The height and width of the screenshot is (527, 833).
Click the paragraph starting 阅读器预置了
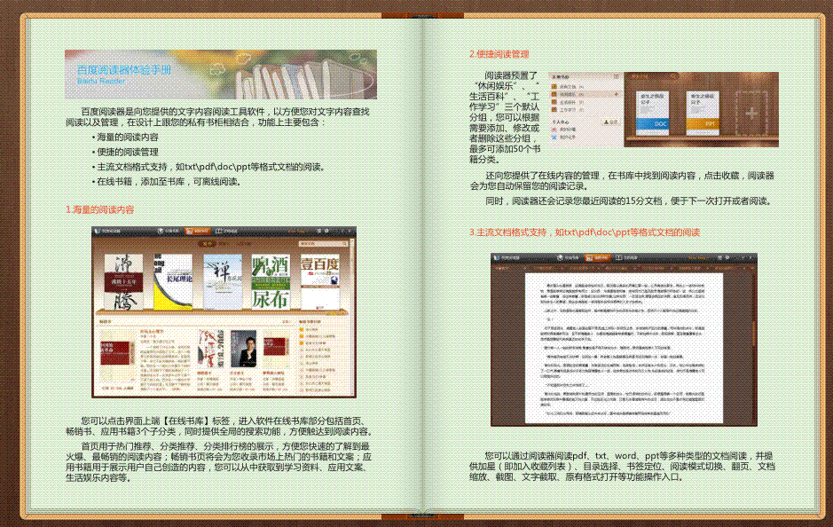[504, 117]
